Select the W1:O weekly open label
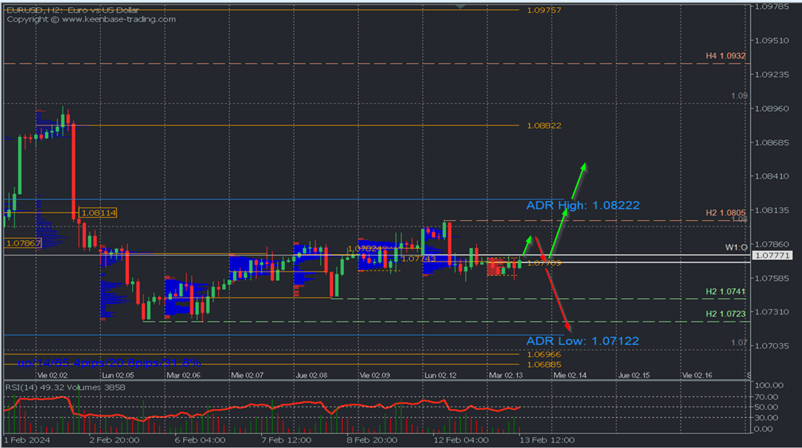The image size is (802, 448). [x=735, y=247]
